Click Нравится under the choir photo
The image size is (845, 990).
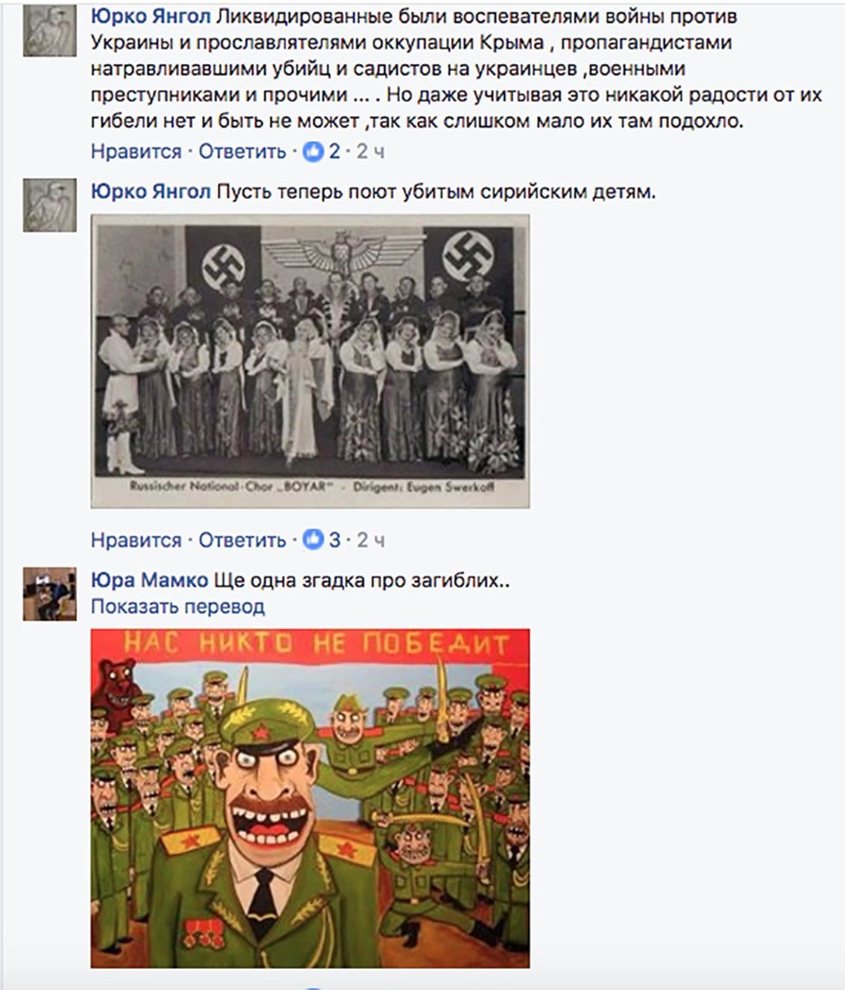137,540
